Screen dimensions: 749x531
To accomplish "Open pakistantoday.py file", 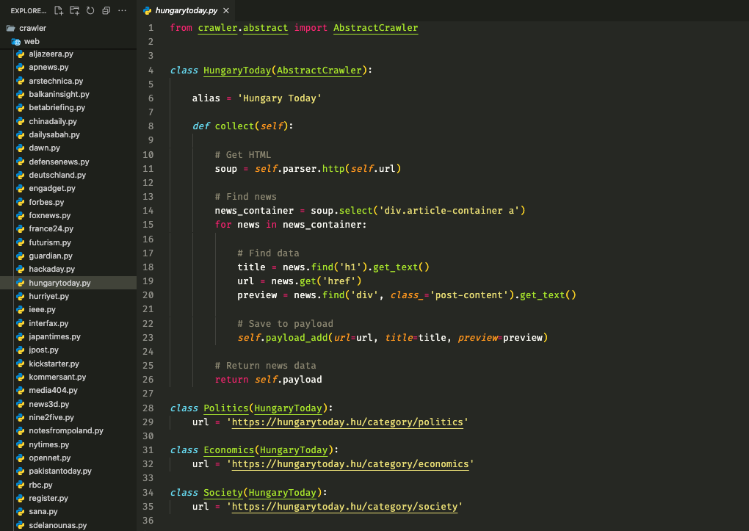I will tap(68, 471).
